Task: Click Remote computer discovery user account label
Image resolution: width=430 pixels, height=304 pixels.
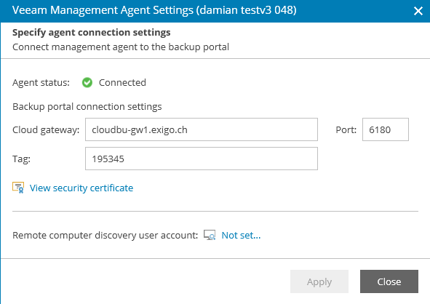Action: tap(105, 235)
